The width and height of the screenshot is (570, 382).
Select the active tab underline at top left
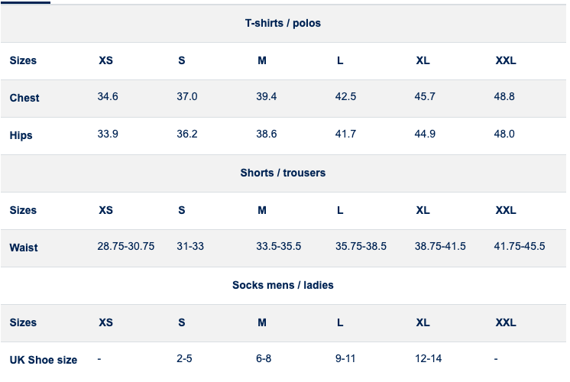click(x=25, y=2)
